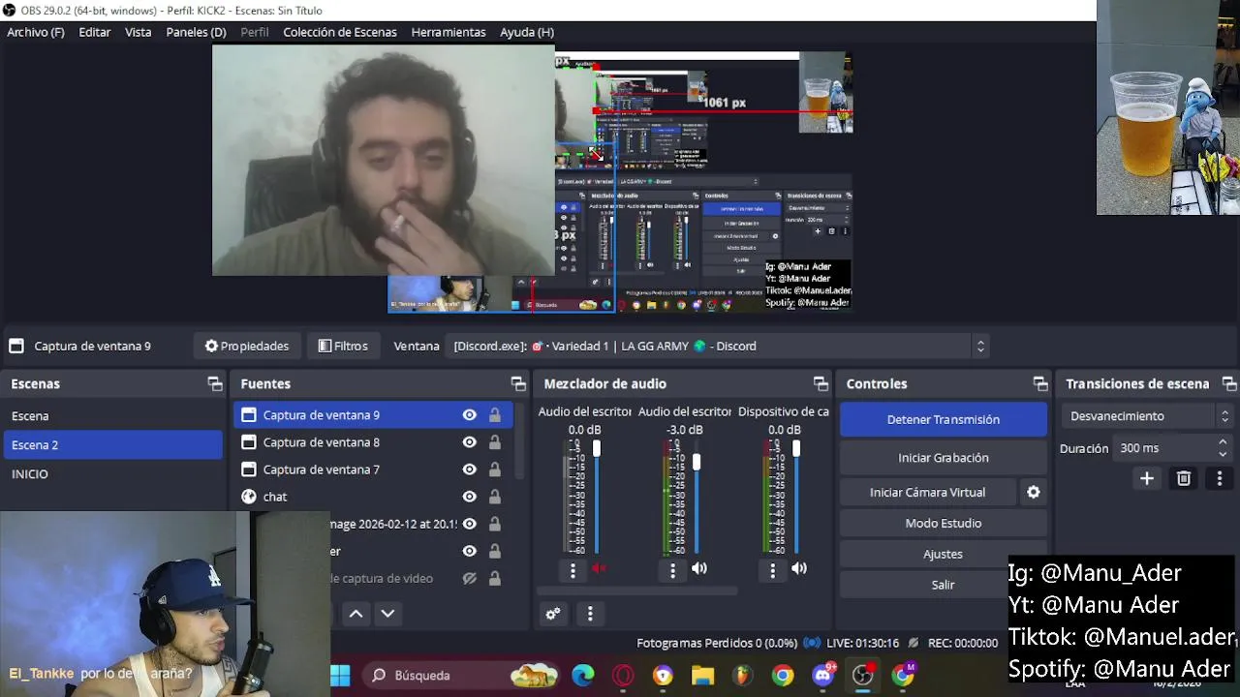Open options menu for Dispositivo de captura audio
Image resolution: width=1240 pixels, height=697 pixels.
tap(772, 571)
